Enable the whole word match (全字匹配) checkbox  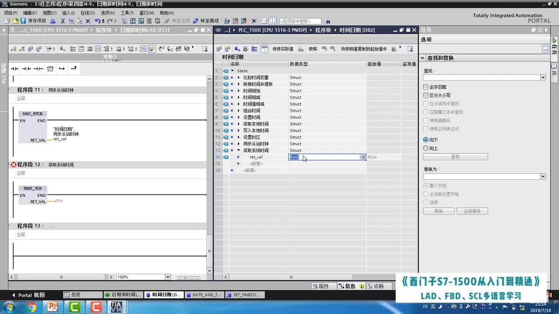pos(426,87)
